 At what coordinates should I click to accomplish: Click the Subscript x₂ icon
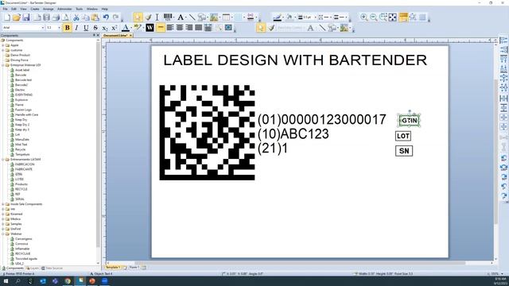(105, 28)
